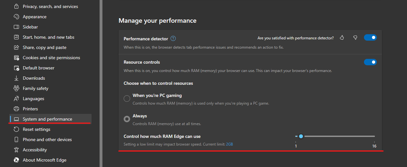Click the Downloads arrow icon in sidebar
This screenshot has width=407, height=167.
pyautogui.click(x=17, y=78)
